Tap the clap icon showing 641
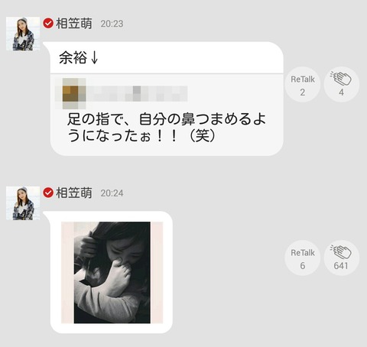Viewport: 367px width, 347px height. point(341,258)
